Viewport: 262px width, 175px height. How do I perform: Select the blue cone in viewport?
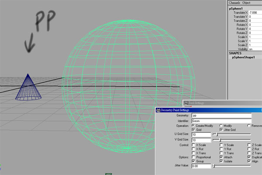pos(28,89)
